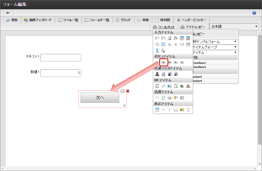The height and width of the screenshot is (171, 262).
Task: Pick the key icon in generic items
Action: pyautogui.click(x=176, y=98)
